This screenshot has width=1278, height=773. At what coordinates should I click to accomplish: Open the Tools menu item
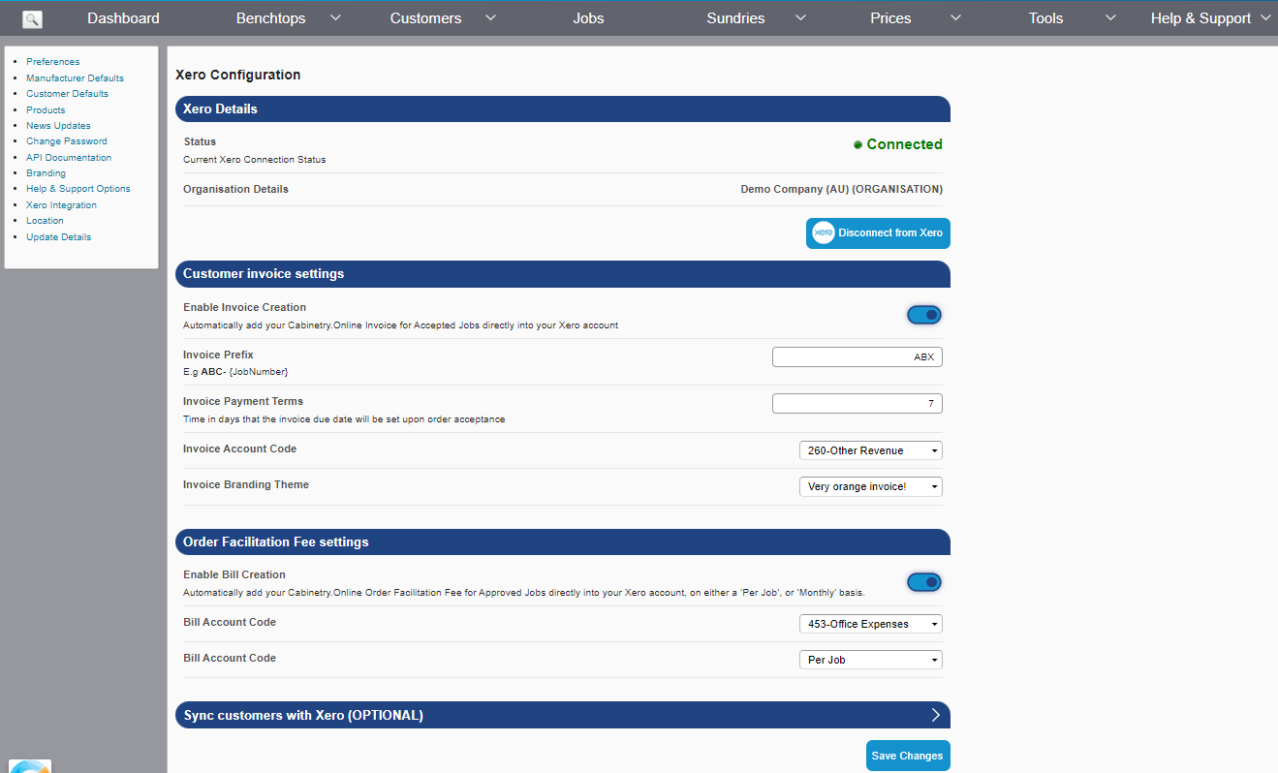pos(1045,18)
